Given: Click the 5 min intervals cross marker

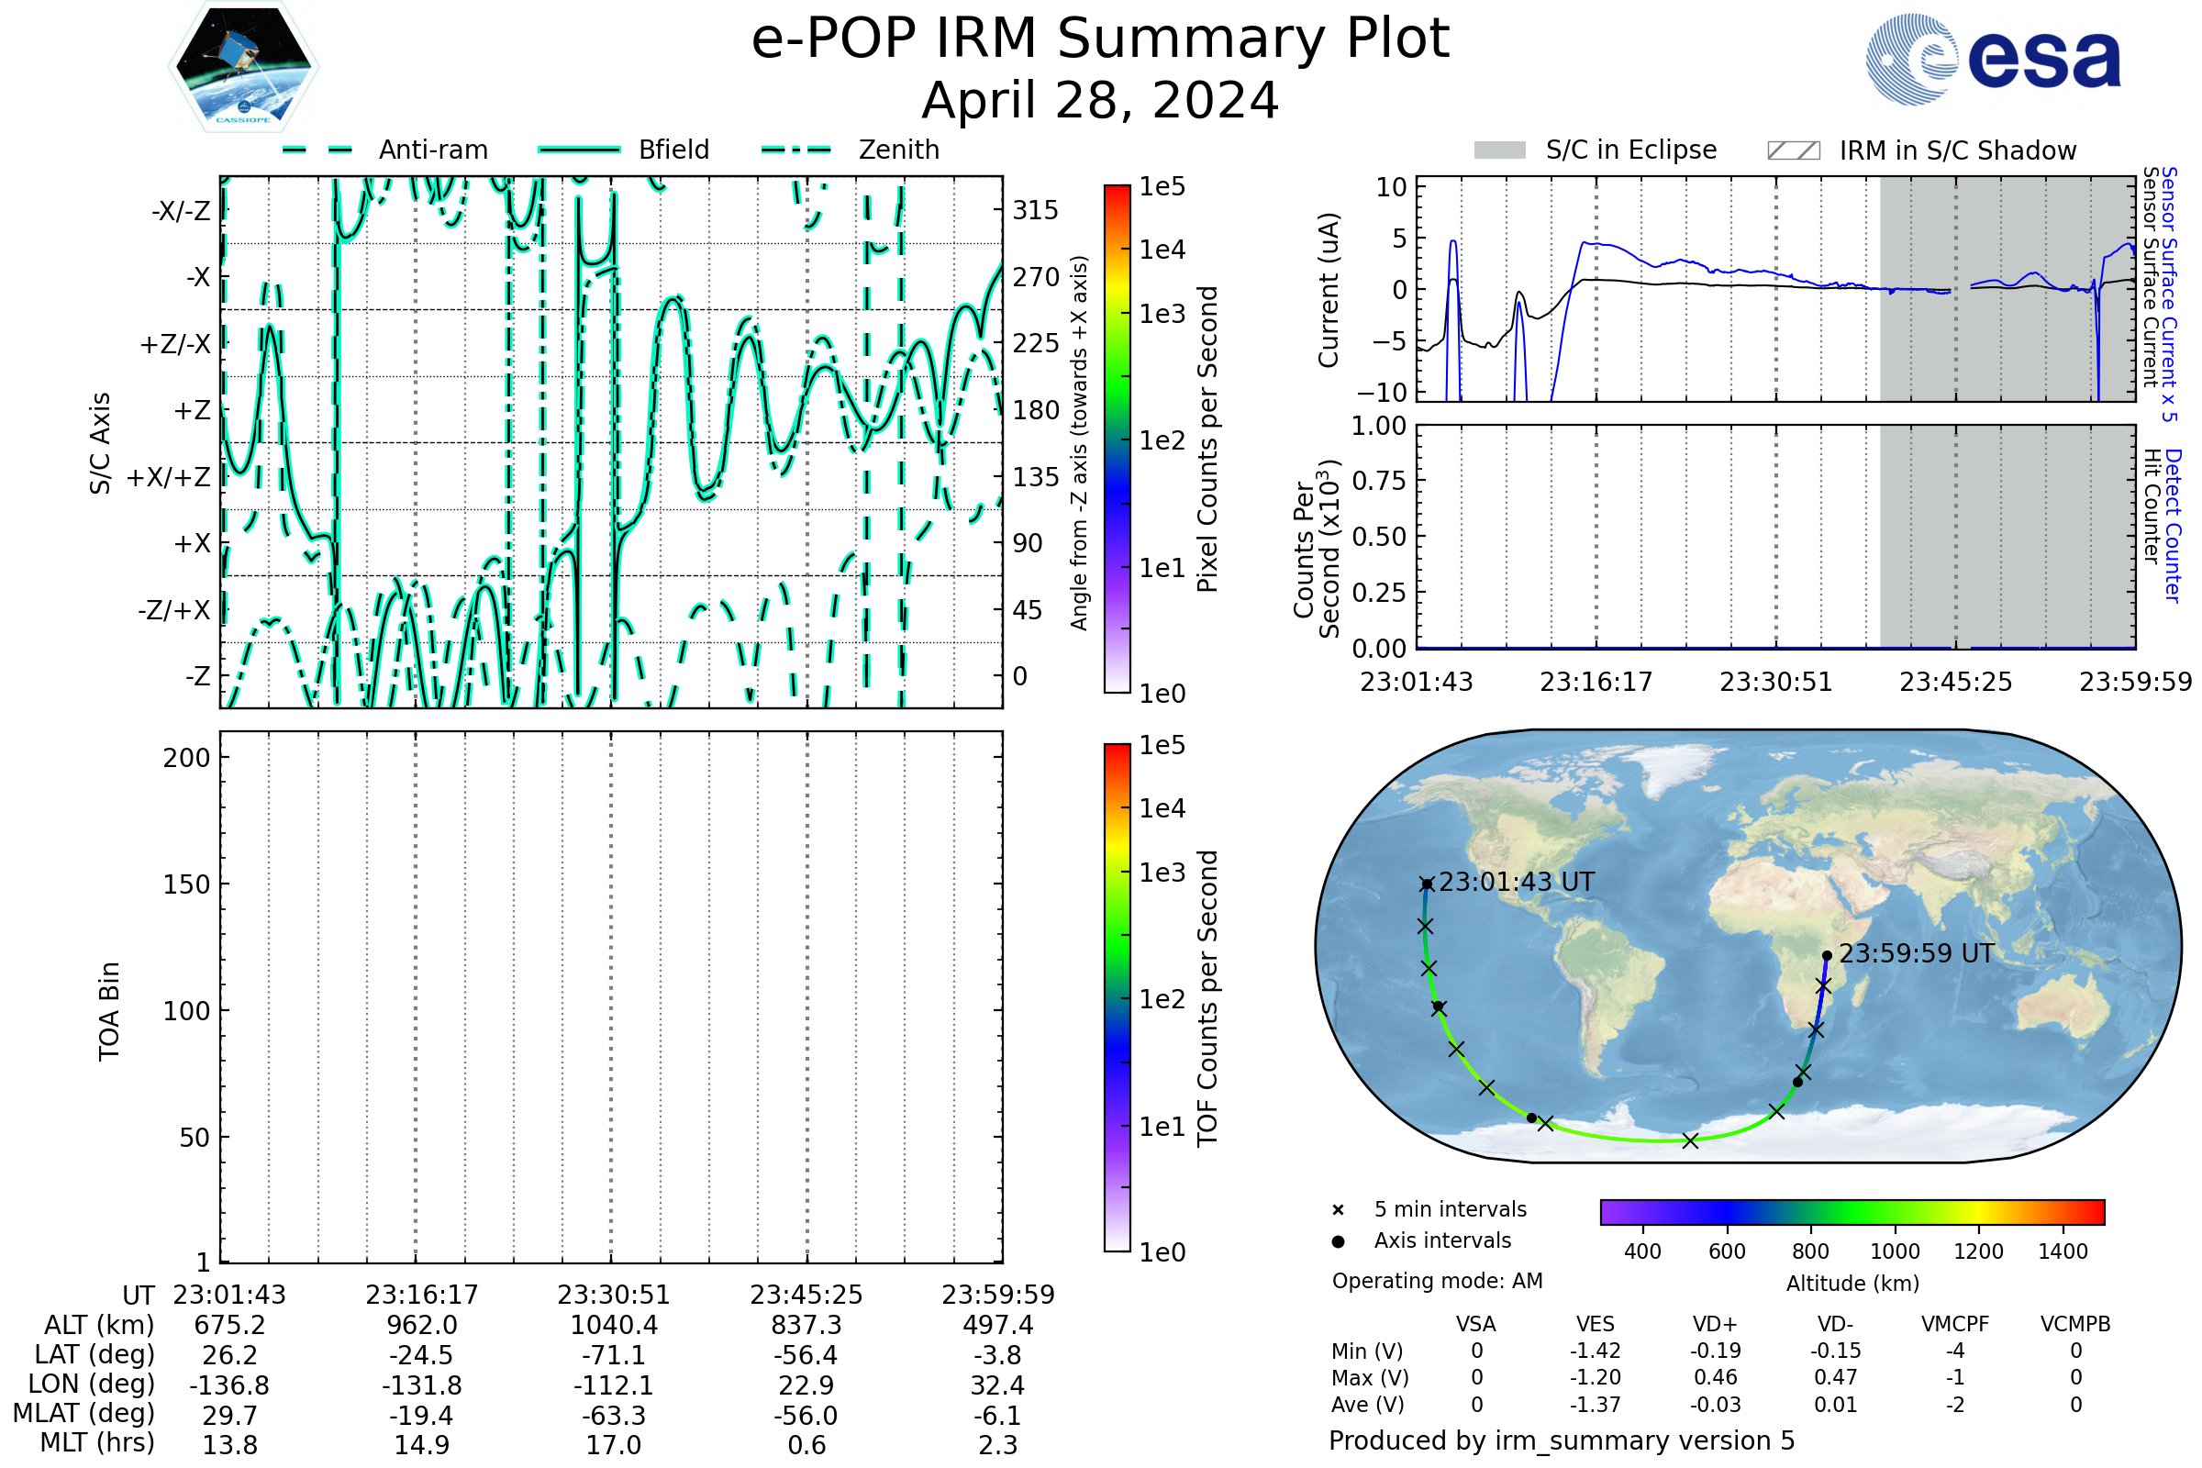Looking at the screenshot, I should (x=1338, y=1210).
